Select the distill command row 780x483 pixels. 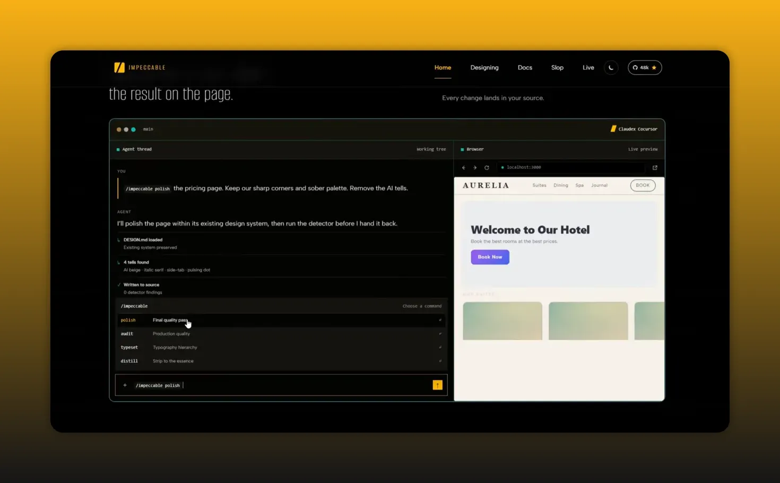click(281, 361)
